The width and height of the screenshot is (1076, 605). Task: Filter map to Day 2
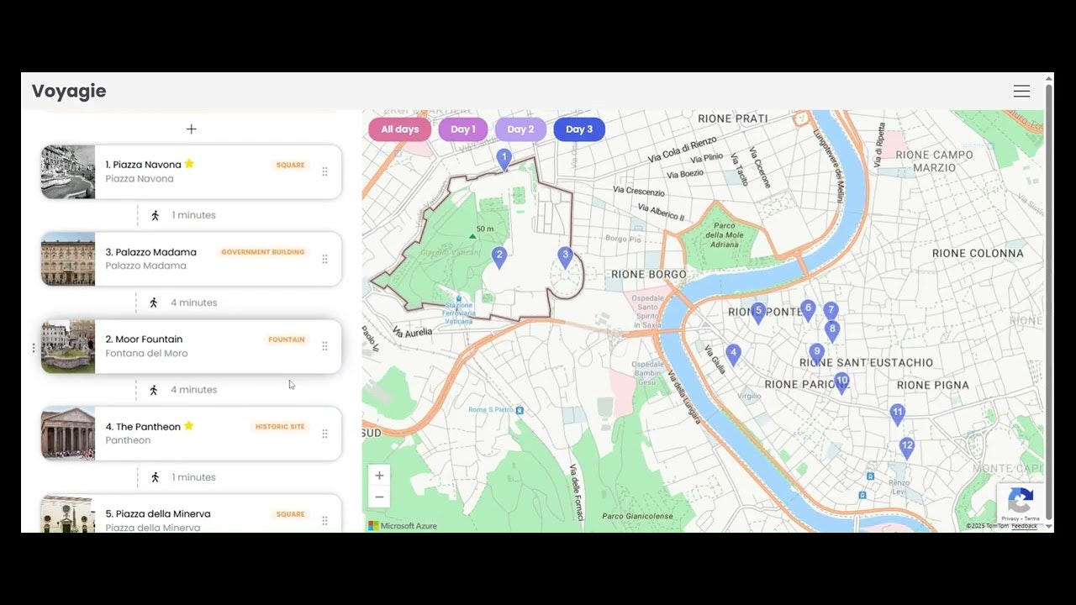[520, 129]
